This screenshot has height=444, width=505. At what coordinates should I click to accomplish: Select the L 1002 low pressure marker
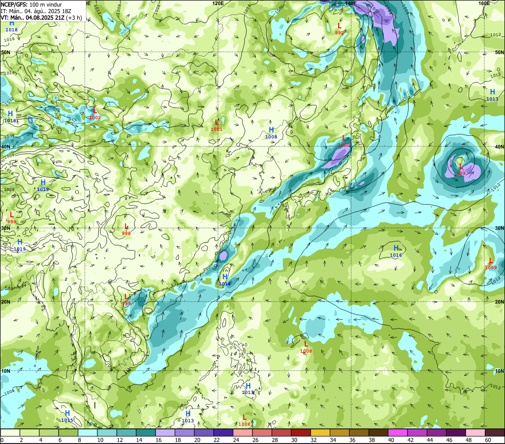pos(95,114)
